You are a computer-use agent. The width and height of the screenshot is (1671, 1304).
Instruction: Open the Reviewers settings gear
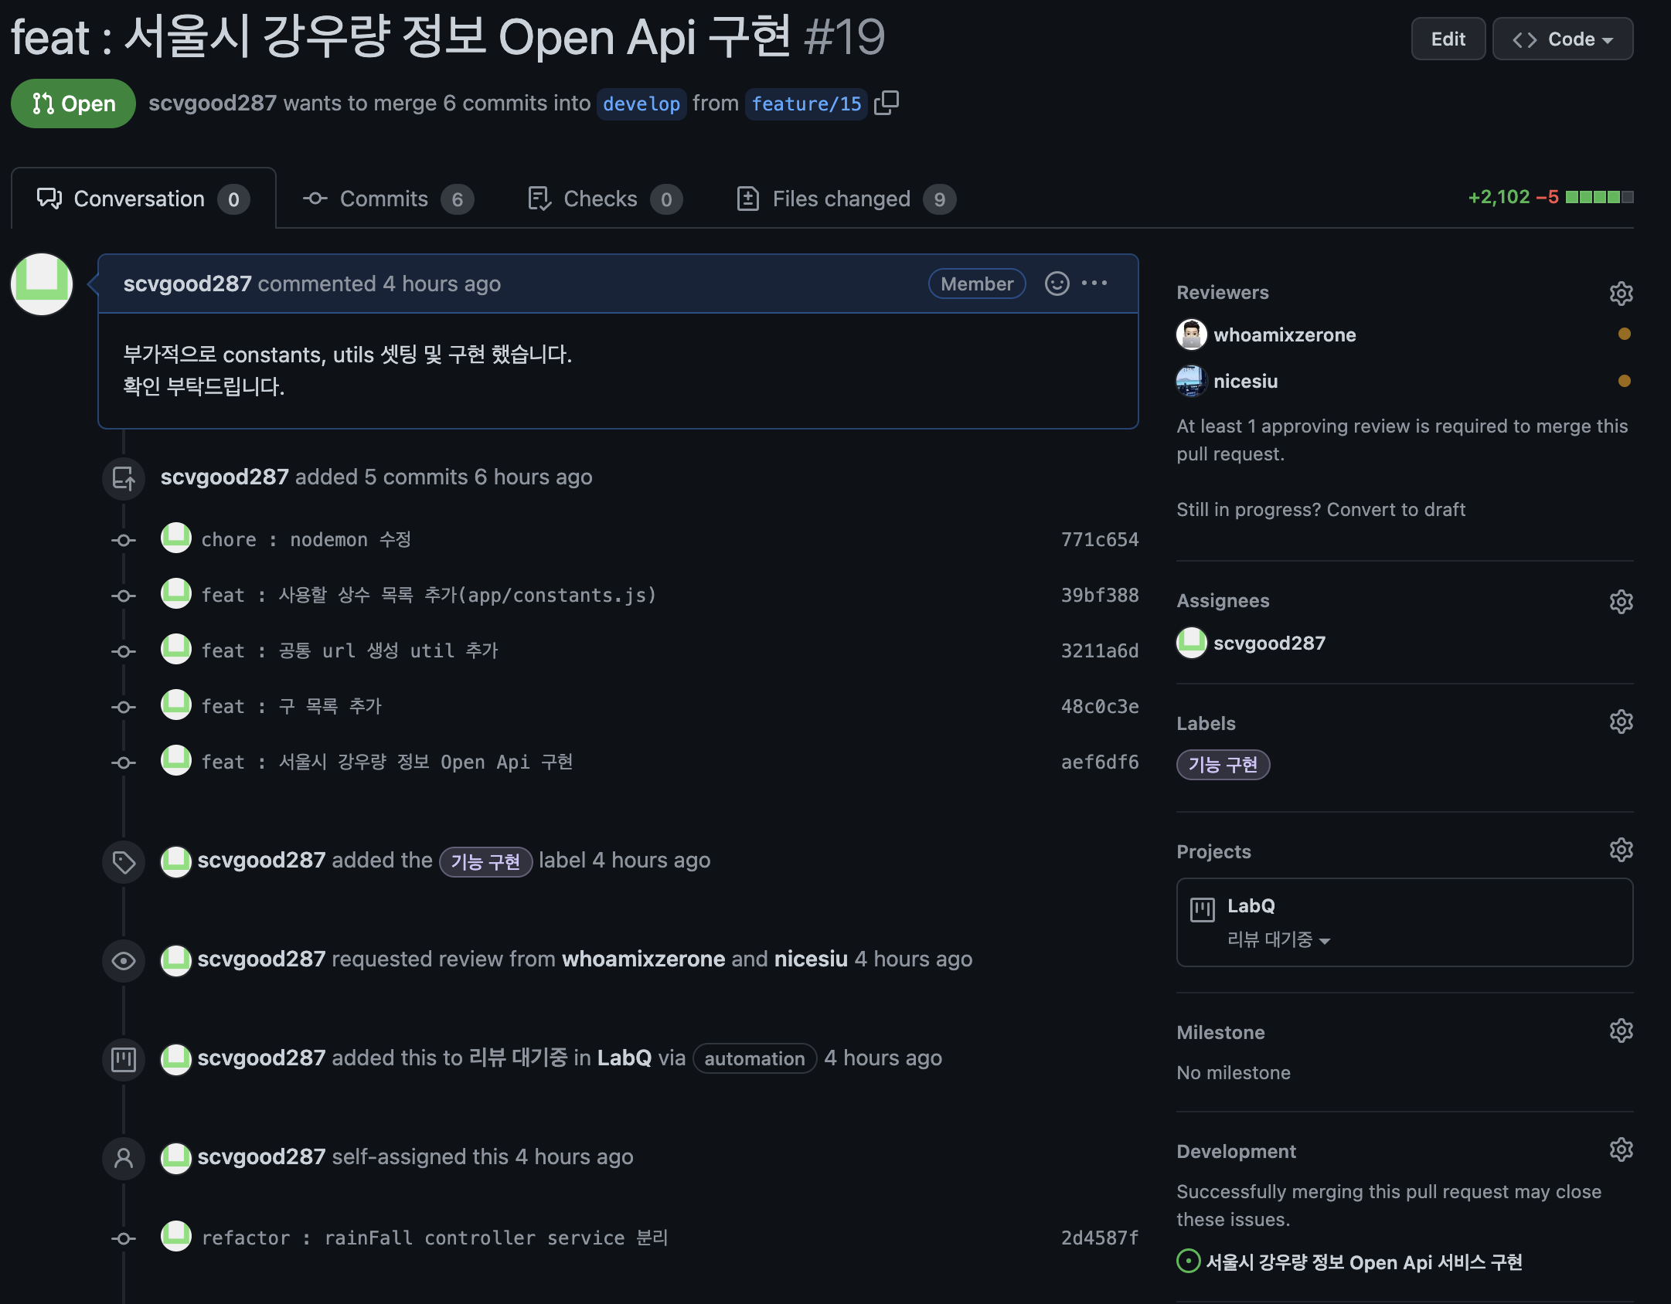click(1621, 293)
